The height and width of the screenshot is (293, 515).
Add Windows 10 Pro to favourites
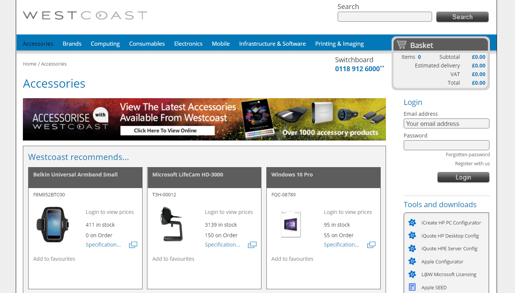[292, 259]
